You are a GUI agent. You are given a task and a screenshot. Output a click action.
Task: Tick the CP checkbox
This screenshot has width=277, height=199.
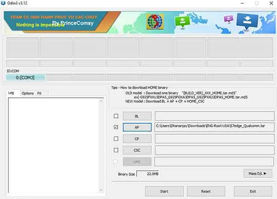116,139
